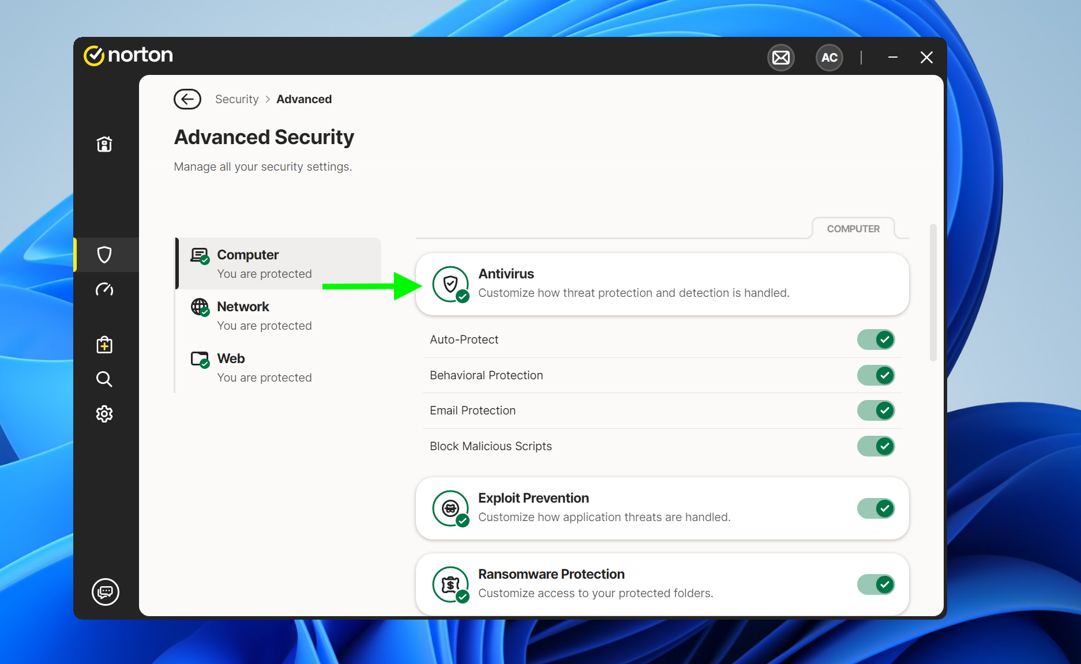Select the Security shield sidebar icon
1081x664 pixels.
pyautogui.click(x=104, y=255)
